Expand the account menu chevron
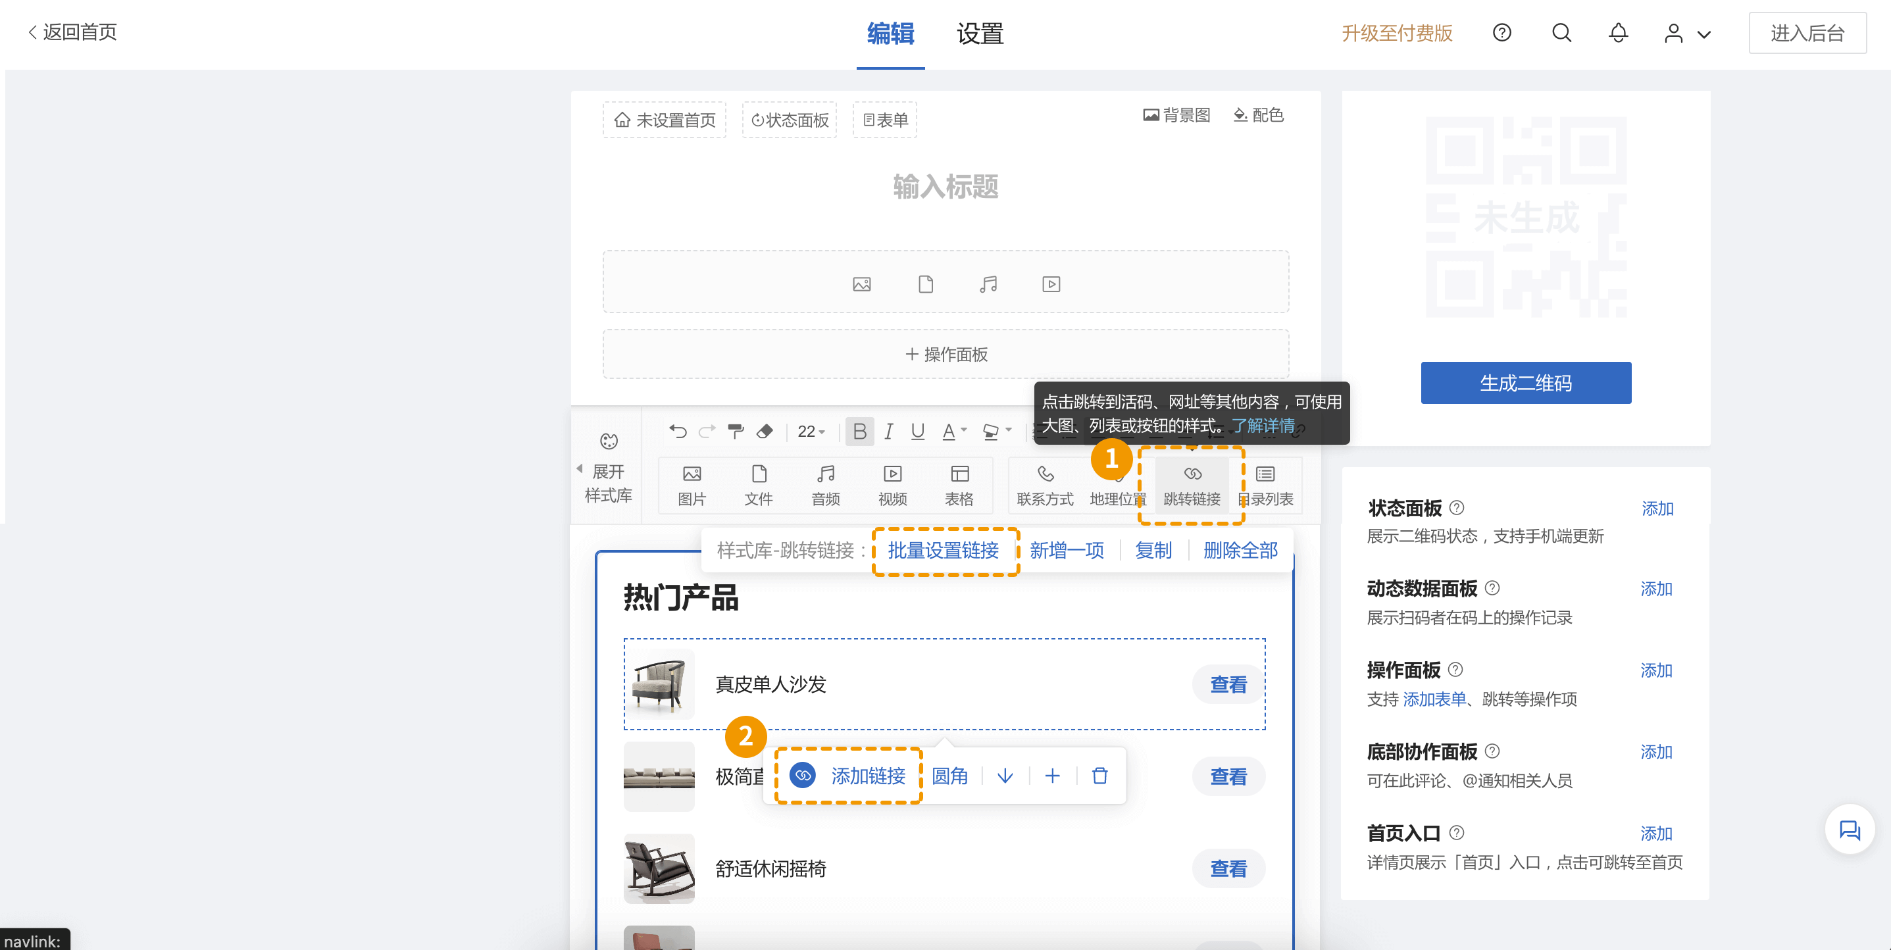1891x950 pixels. tap(1705, 34)
